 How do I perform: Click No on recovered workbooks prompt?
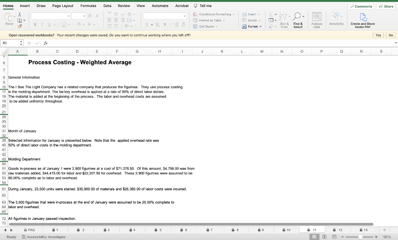pos(391,35)
